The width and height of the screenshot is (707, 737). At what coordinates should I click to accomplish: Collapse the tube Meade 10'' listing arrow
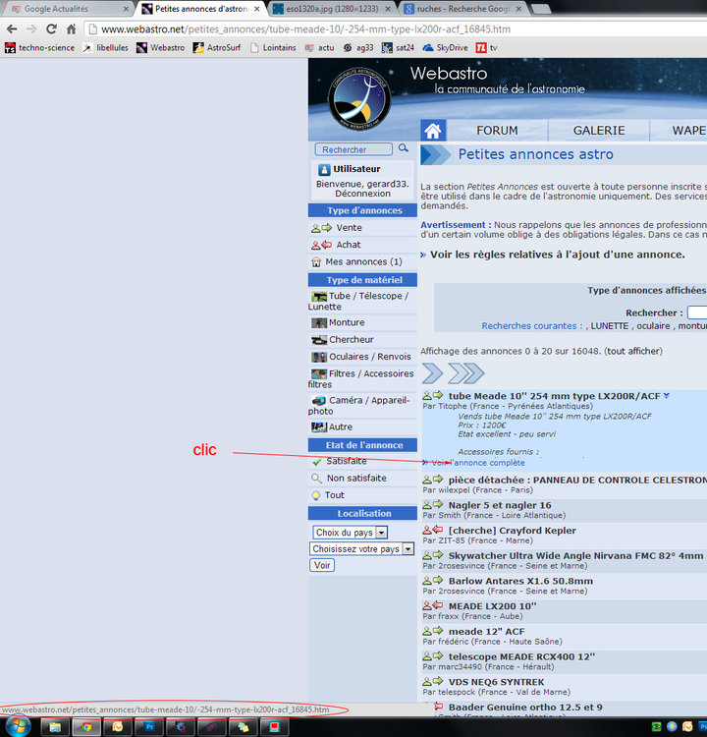click(667, 396)
